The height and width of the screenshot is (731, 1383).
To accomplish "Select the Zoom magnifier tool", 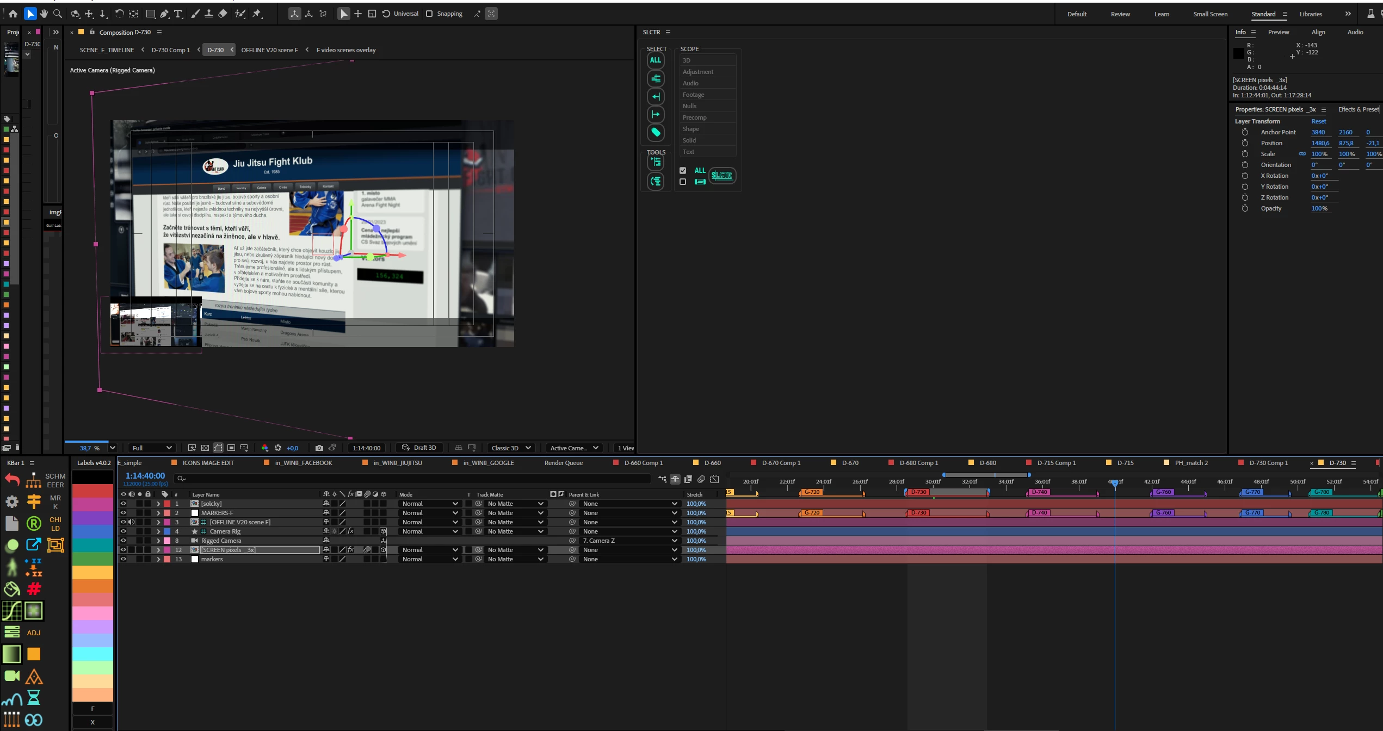I will coord(57,14).
